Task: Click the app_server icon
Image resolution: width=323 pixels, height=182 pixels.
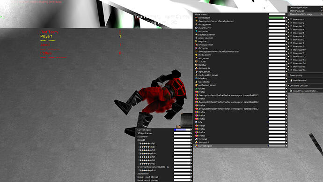Action: pyautogui.click(x=196, y=58)
